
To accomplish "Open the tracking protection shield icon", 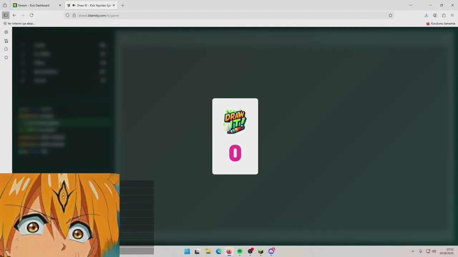I will coord(67,15).
